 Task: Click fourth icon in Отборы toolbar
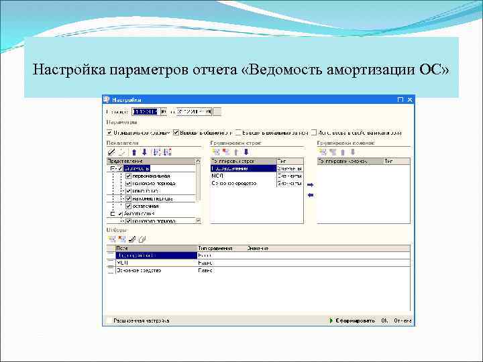click(142, 239)
